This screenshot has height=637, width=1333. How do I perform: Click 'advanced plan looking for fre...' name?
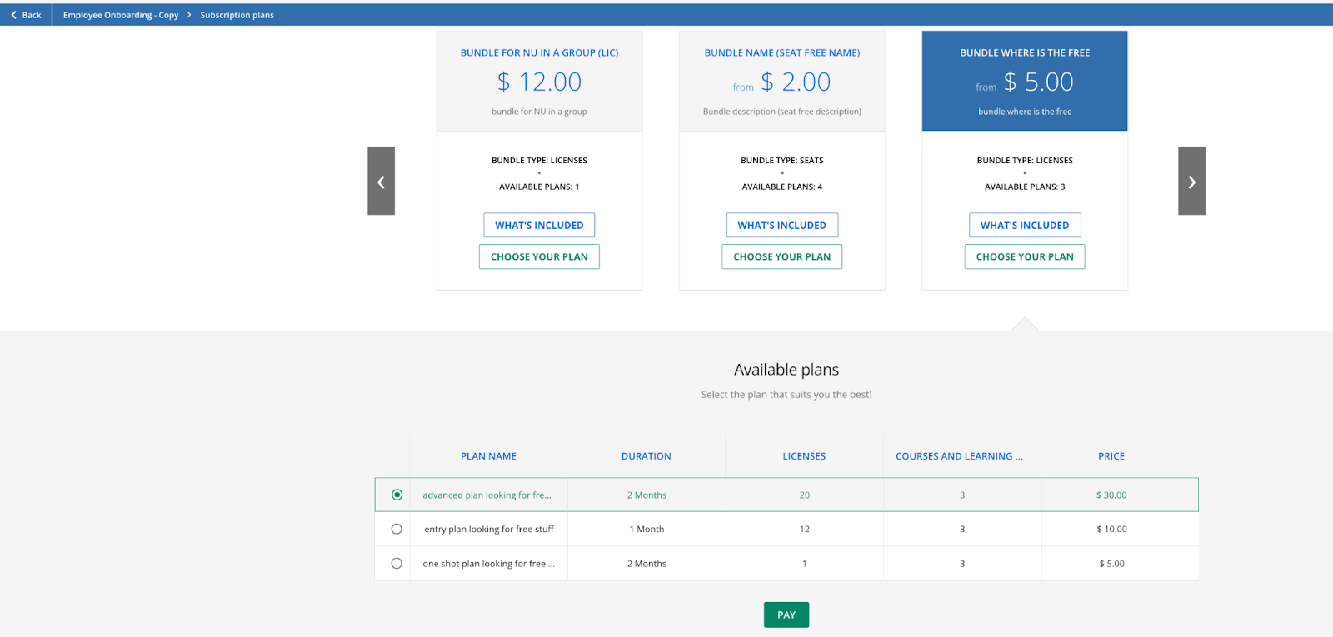[487, 495]
